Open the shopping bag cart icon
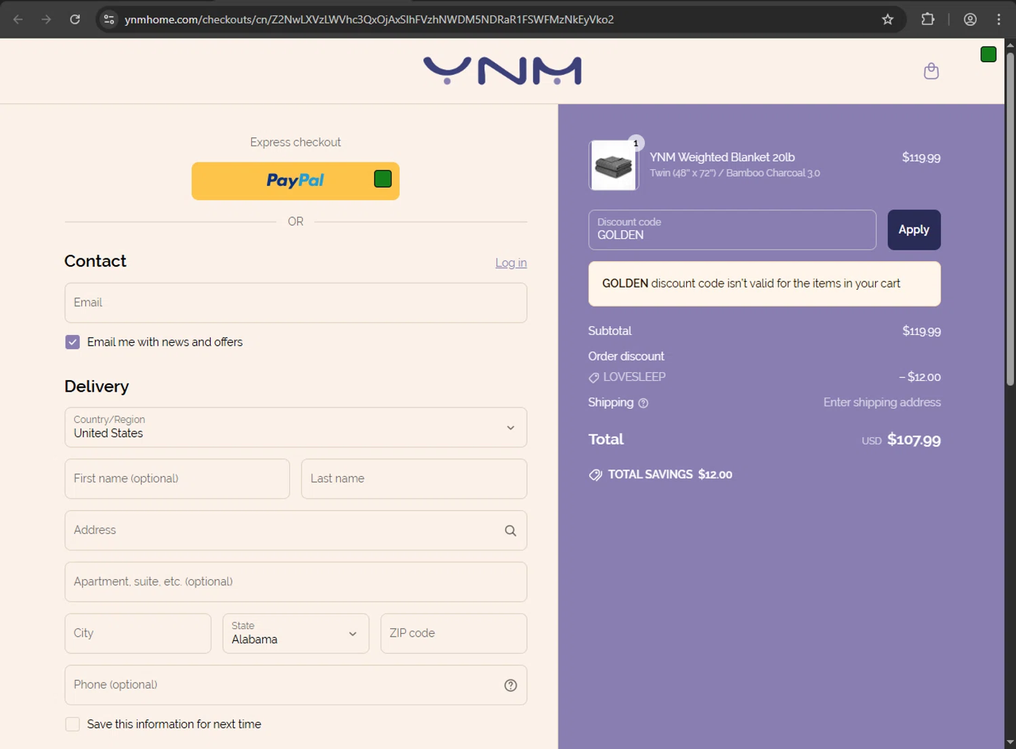The height and width of the screenshot is (749, 1016). [931, 71]
